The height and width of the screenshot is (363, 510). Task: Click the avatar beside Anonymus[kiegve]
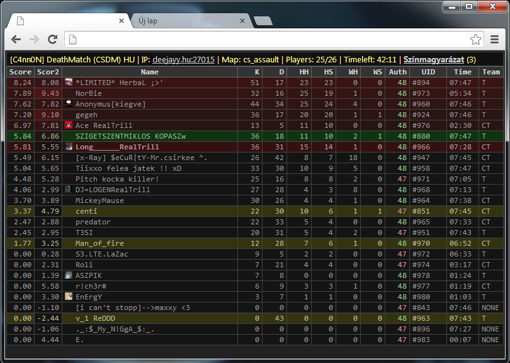[x=69, y=104]
